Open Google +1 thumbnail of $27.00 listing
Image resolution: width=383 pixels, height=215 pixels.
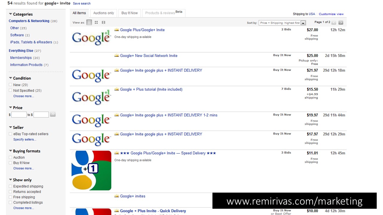91,38
